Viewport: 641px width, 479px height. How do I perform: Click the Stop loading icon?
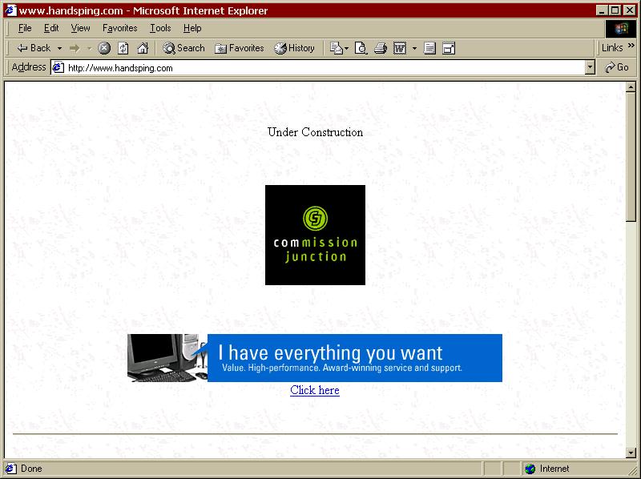click(103, 48)
